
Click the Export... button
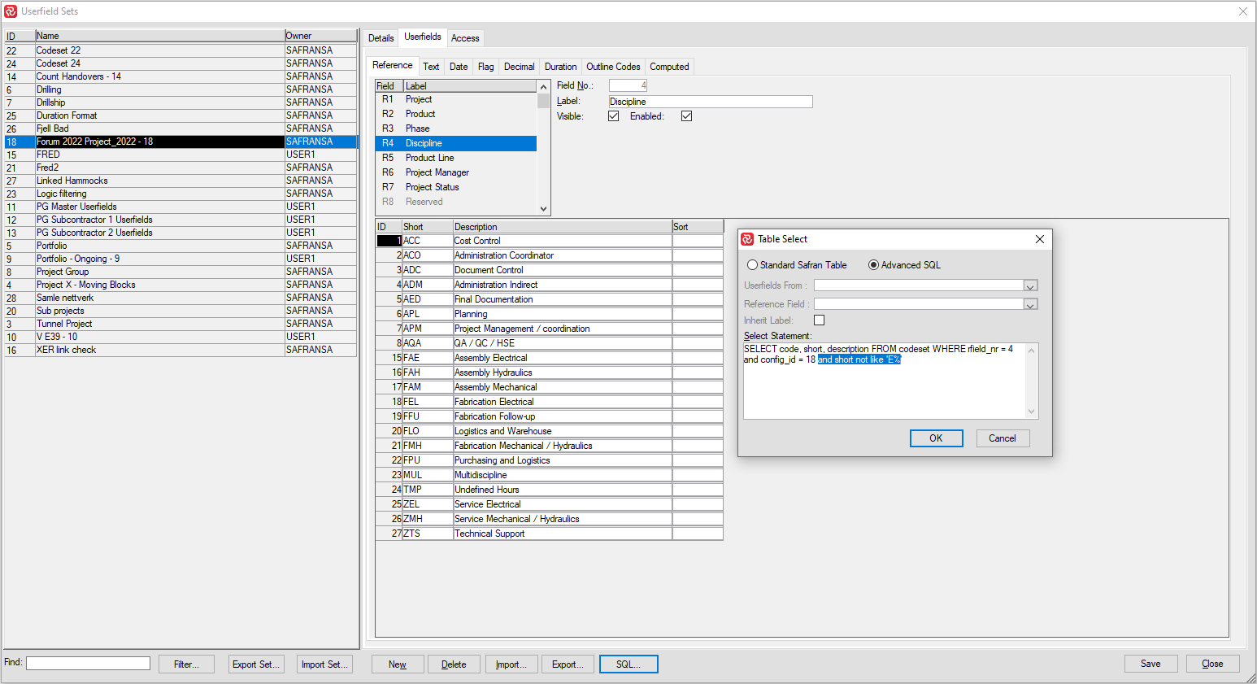tap(568, 664)
